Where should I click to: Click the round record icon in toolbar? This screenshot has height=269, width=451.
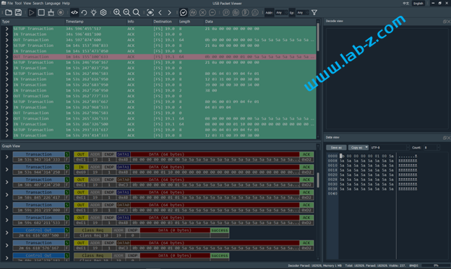(61, 13)
